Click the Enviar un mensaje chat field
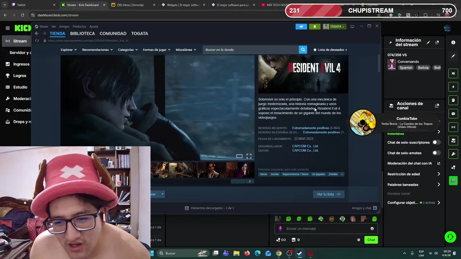 point(325,228)
